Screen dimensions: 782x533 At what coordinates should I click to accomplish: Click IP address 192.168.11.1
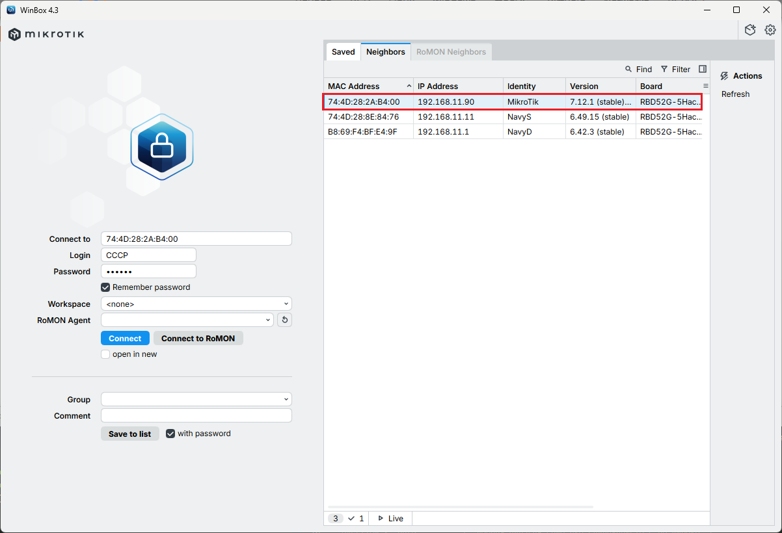[443, 131]
